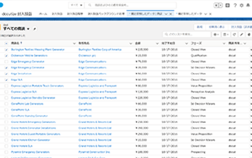The image size is (252, 158).
Task: Uncheck the Burlington Textiles Weaving Plant Generator row
Action: pos(6,50)
